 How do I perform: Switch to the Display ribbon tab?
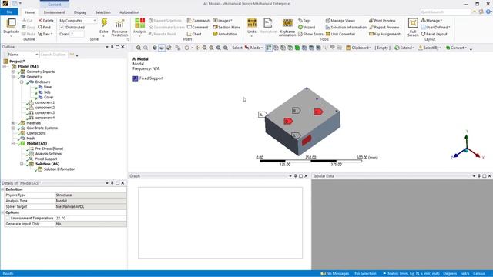(80, 12)
